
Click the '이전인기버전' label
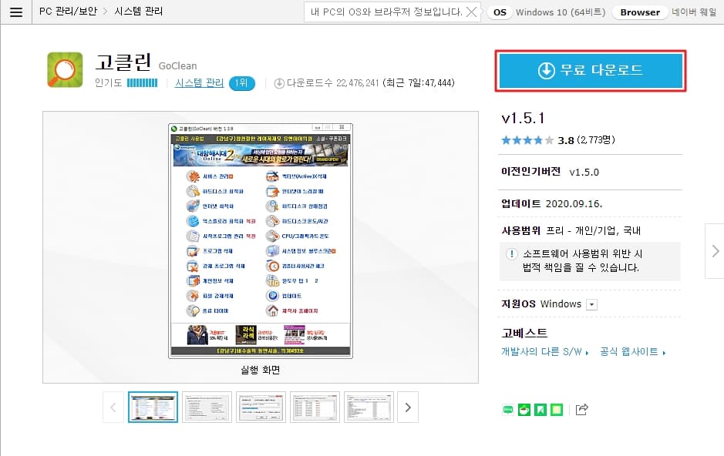pos(531,172)
